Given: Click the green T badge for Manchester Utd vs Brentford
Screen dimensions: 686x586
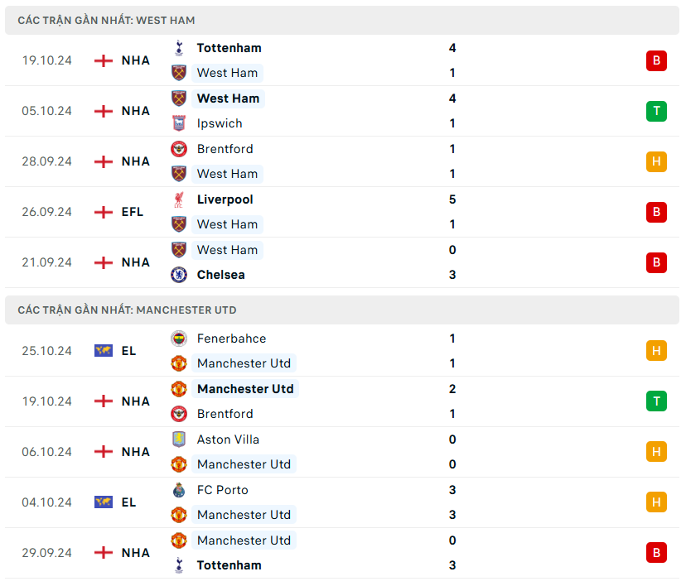Looking at the screenshot, I should pos(656,401).
